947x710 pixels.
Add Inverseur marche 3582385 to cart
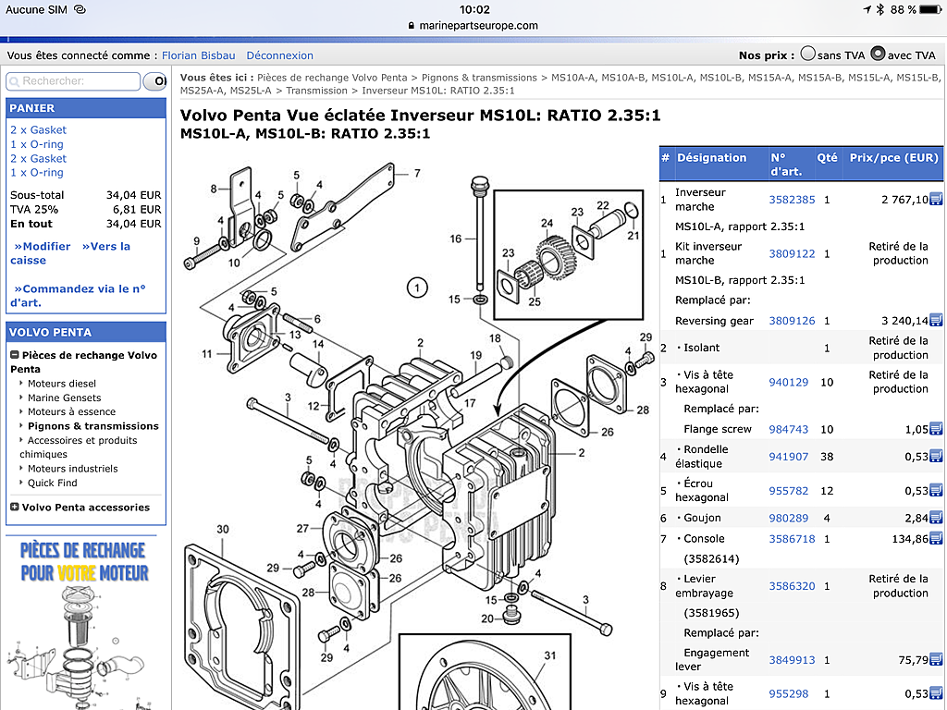936,199
